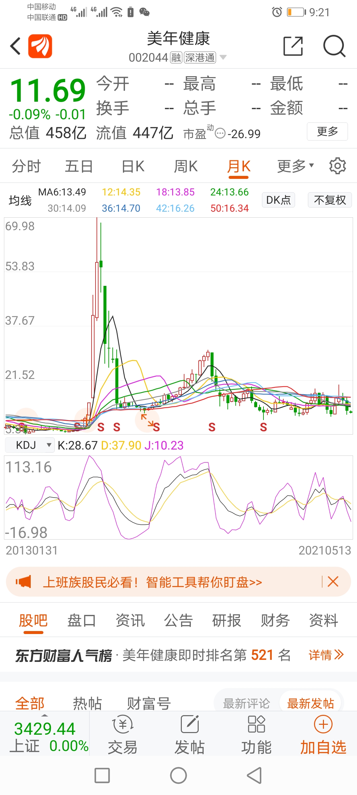The width and height of the screenshot is (357, 795).
Task: Open the smart tools promo banner text
Action: (152, 582)
